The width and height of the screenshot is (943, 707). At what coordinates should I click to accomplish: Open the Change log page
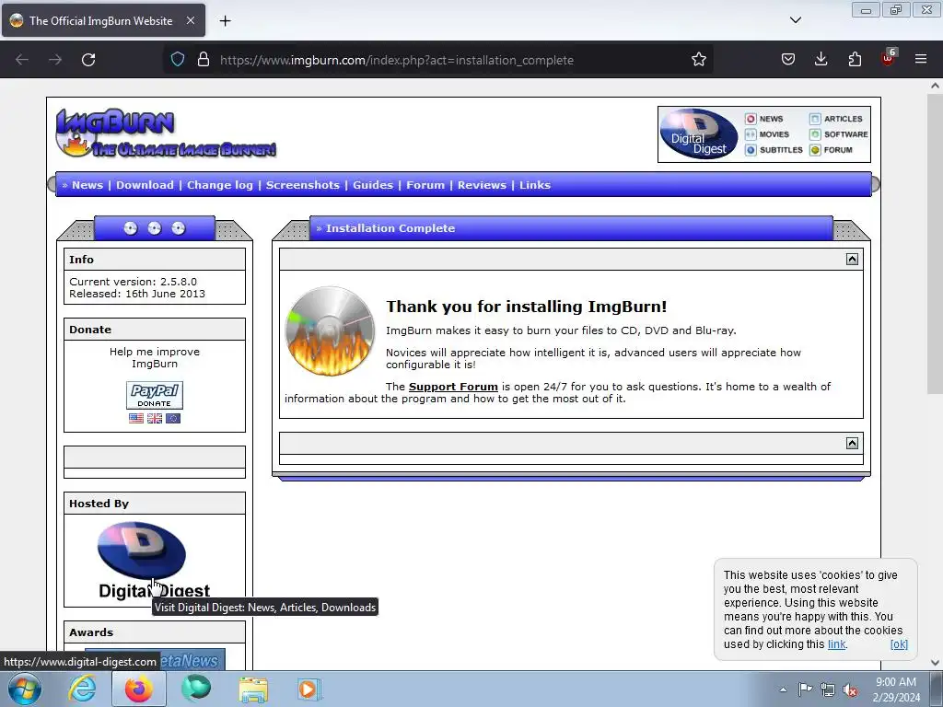point(220,185)
